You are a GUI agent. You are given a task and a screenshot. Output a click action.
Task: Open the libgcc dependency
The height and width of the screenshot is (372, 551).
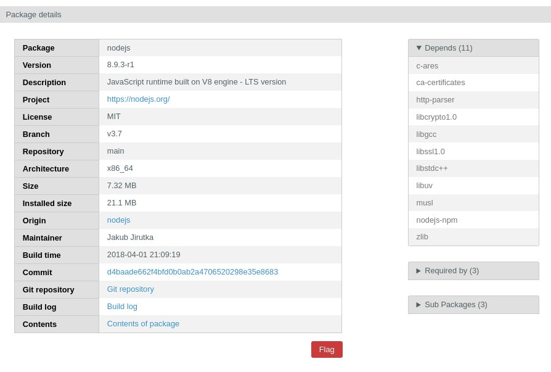[x=426, y=134]
